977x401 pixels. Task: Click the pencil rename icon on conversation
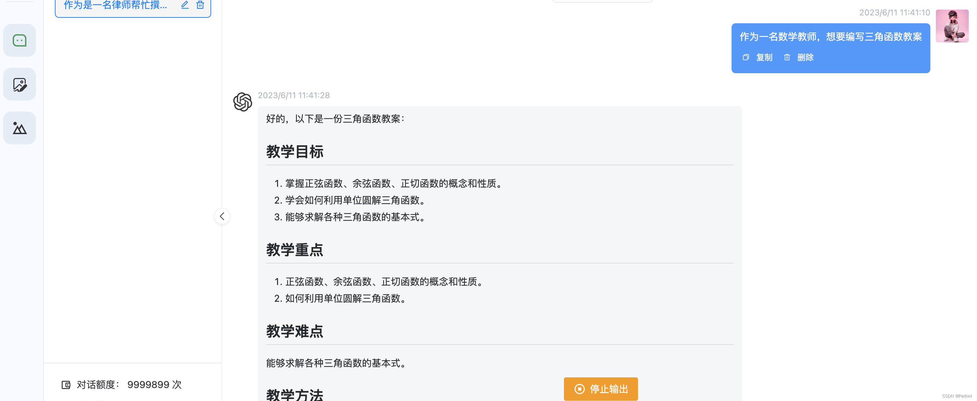[x=185, y=5]
